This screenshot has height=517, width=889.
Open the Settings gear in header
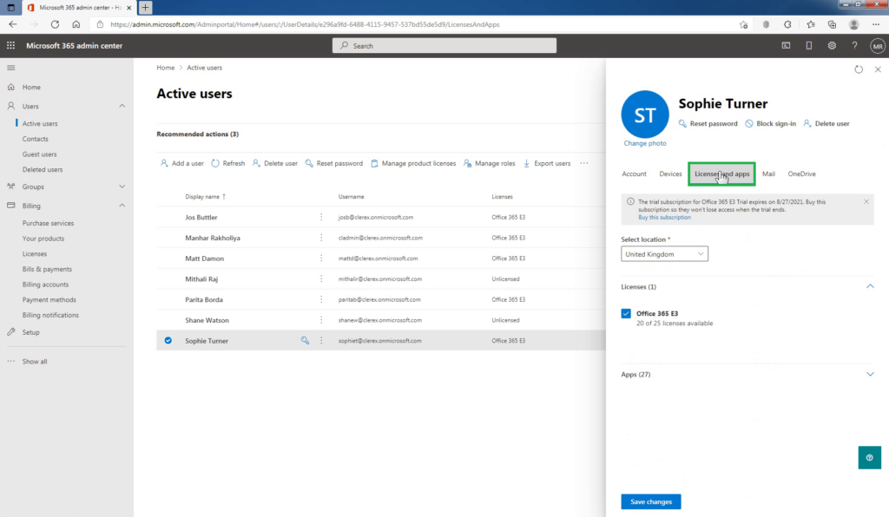point(832,46)
